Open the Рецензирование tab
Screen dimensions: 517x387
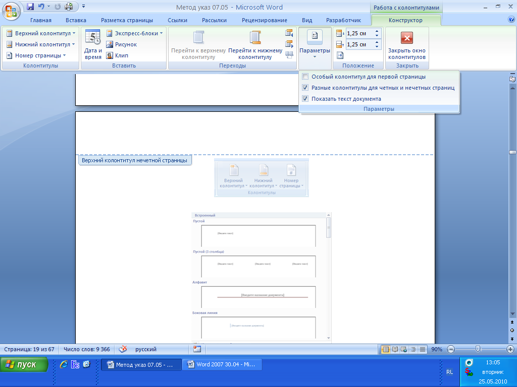tap(265, 20)
